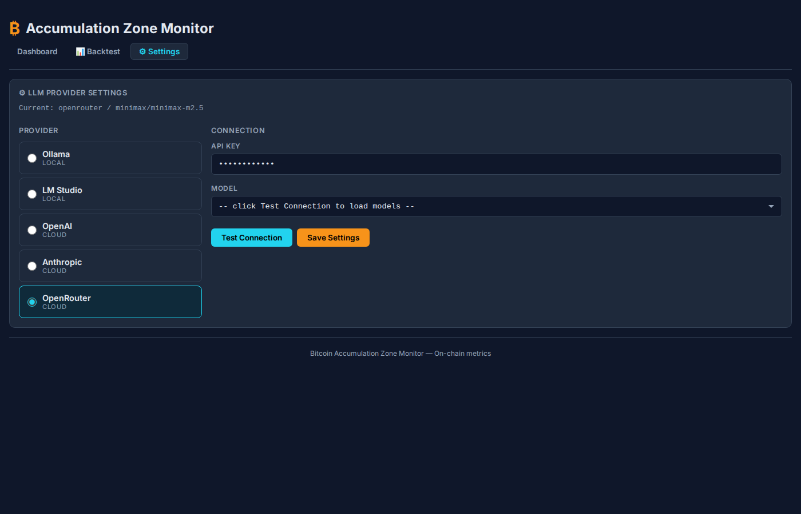Click the gear icon beside LLM Provider Settings

22,93
